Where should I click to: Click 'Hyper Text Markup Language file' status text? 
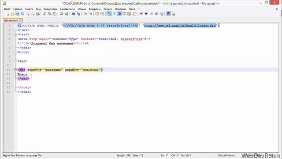pyautogui.click(x=22, y=155)
